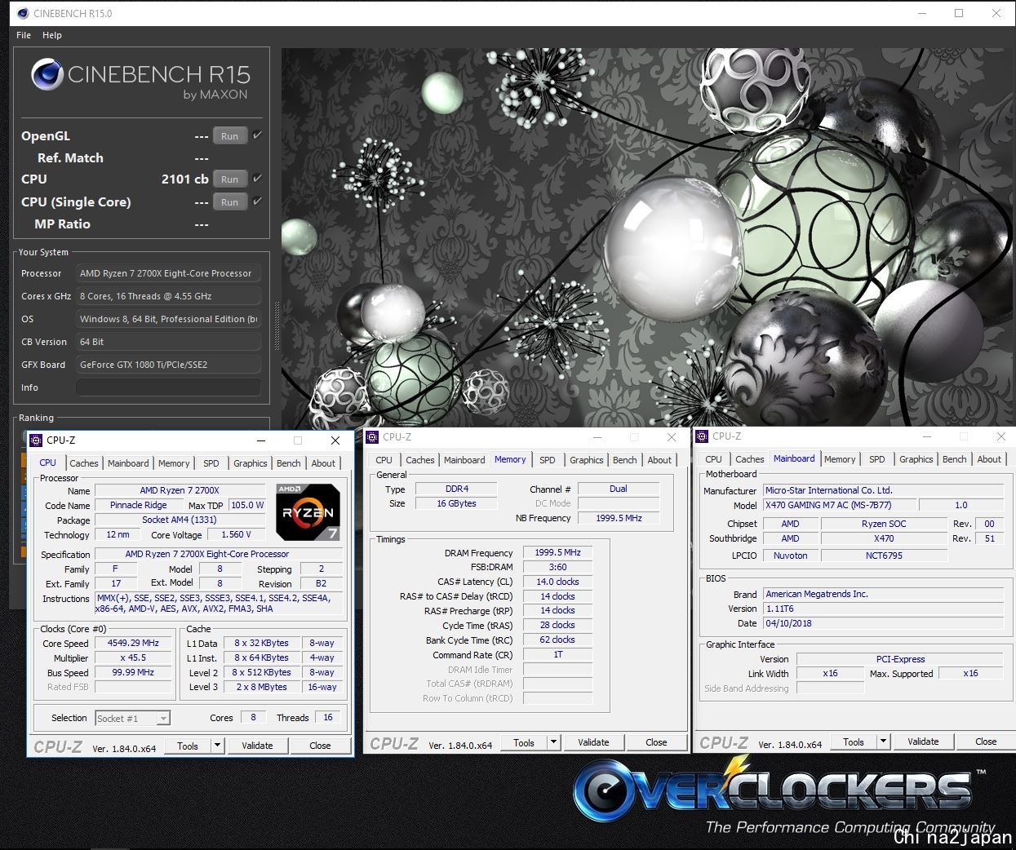This screenshot has height=850, width=1016.
Task: Click the Info input field in Cinebench
Action: click(x=168, y=387)
